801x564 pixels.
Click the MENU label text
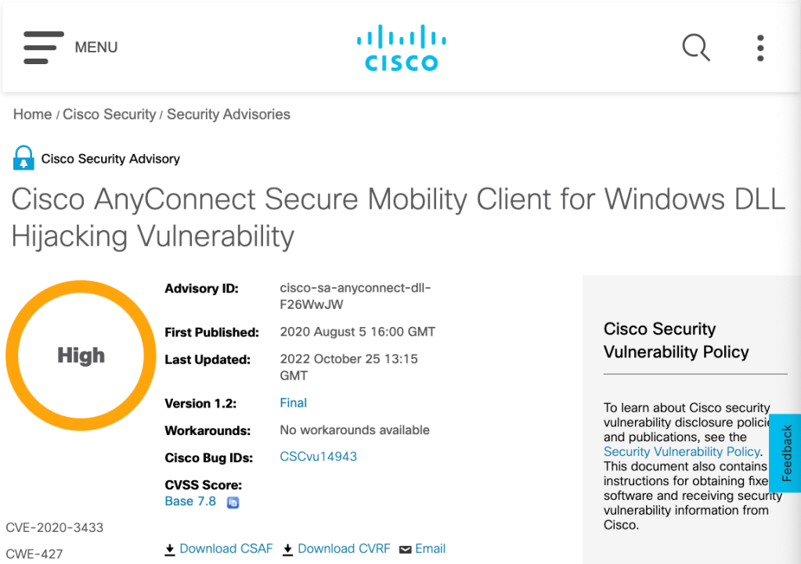coord(96,47)
